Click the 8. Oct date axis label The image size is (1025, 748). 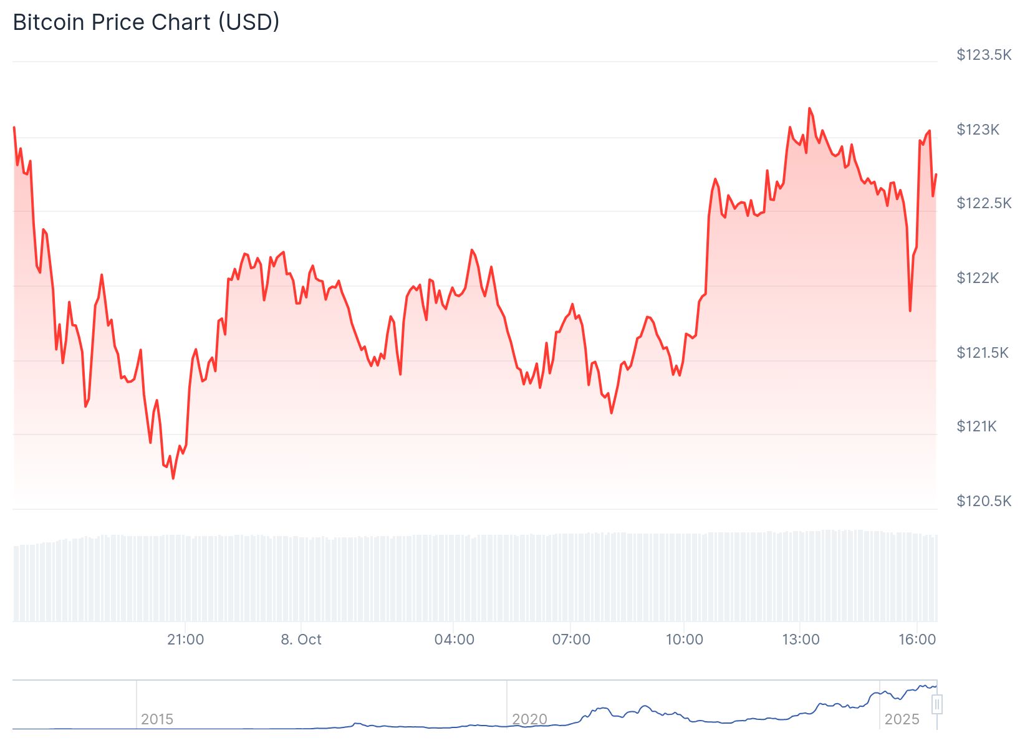(x=301, y=640)
